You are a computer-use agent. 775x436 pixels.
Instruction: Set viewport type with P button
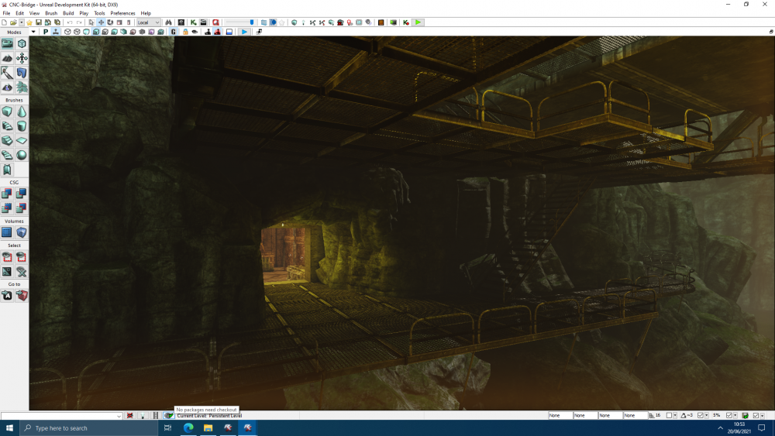[x=46, y=32]
